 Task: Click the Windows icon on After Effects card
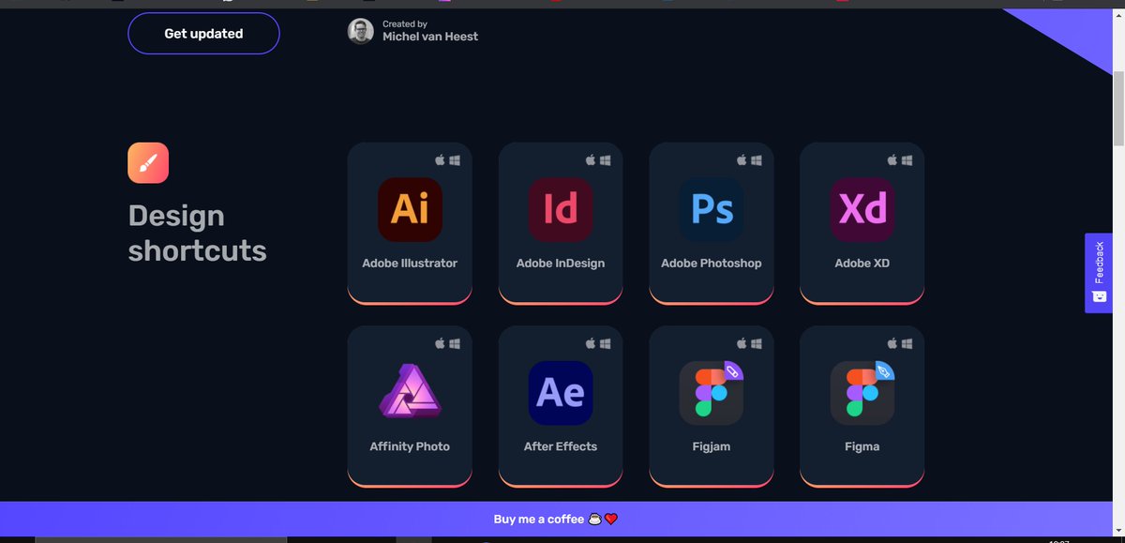(x=606, y=344)
